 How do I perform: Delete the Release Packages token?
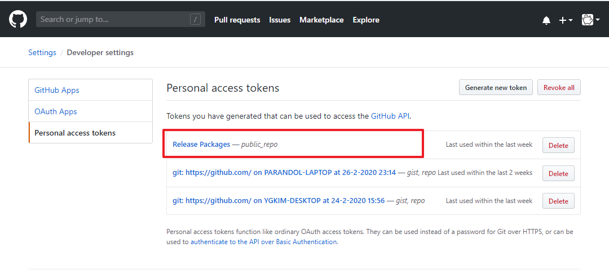coord(558,145)
